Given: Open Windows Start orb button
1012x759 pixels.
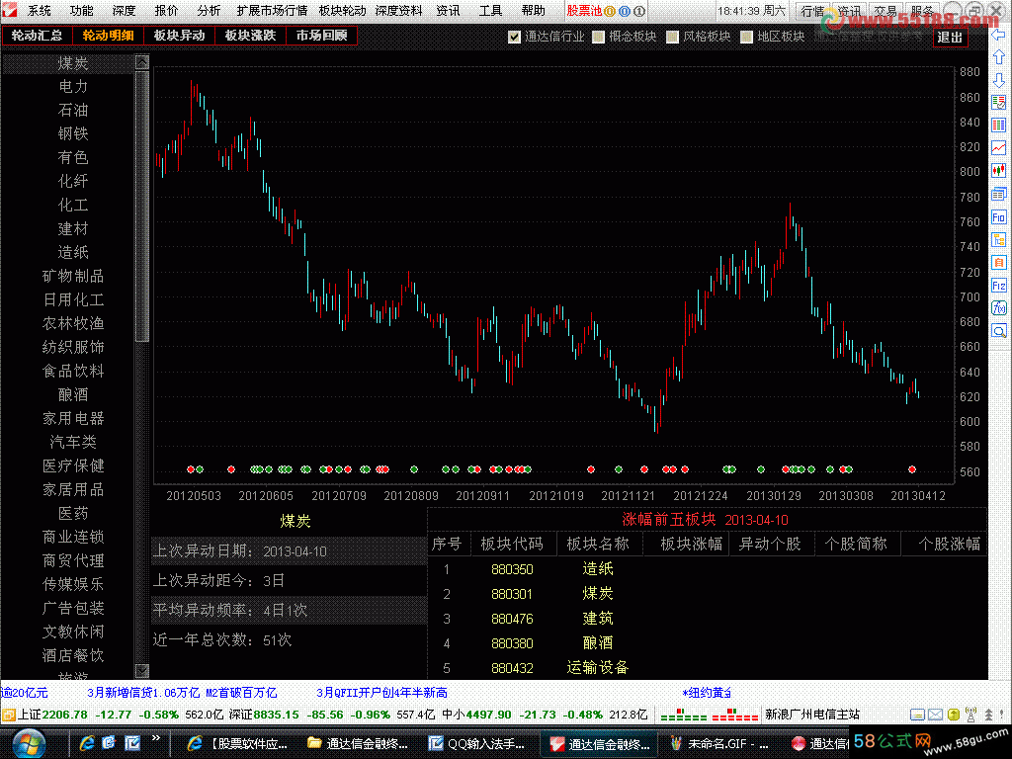Looking at the screenshot, I should pos(29,743).
